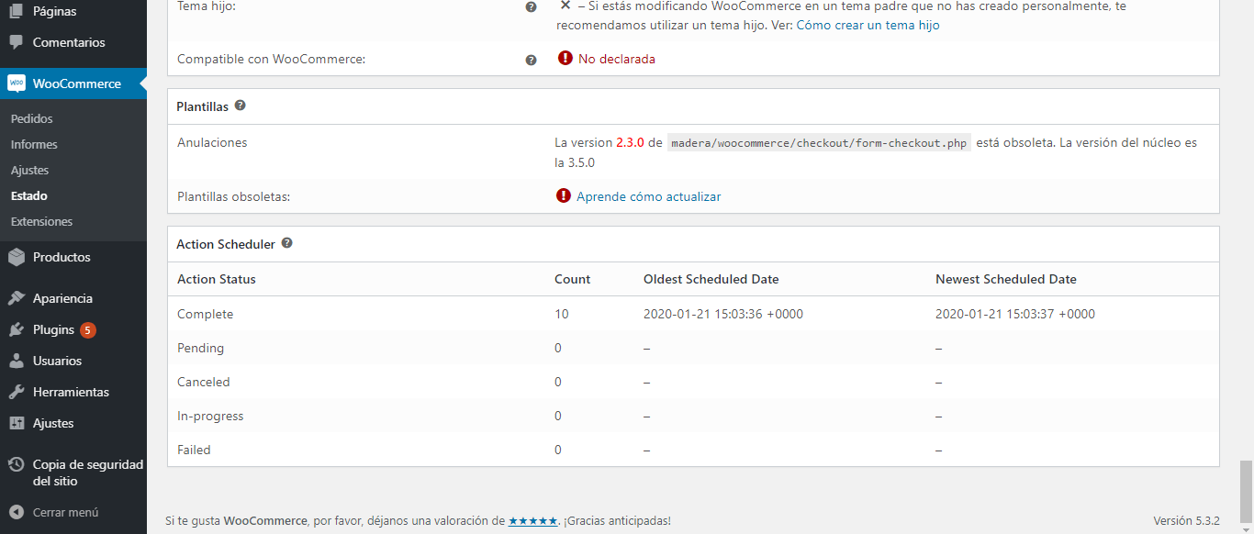Click the In-progress action status row label
This screenshot has height=534, width=1254.
tap(210, 416)
